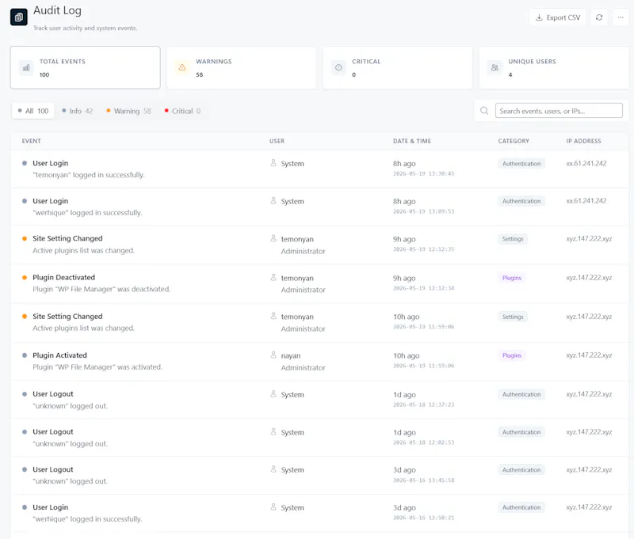Click Authentication tag in temonyan login row
The height and width of the screenshot is (539, 634).
click(521, 164)
